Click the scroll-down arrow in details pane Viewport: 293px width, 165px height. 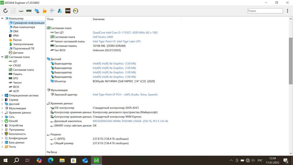[x=291, y=154]
